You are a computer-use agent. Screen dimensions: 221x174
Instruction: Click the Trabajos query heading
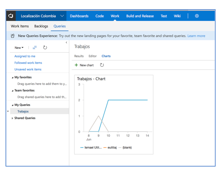tap(82, 47)
